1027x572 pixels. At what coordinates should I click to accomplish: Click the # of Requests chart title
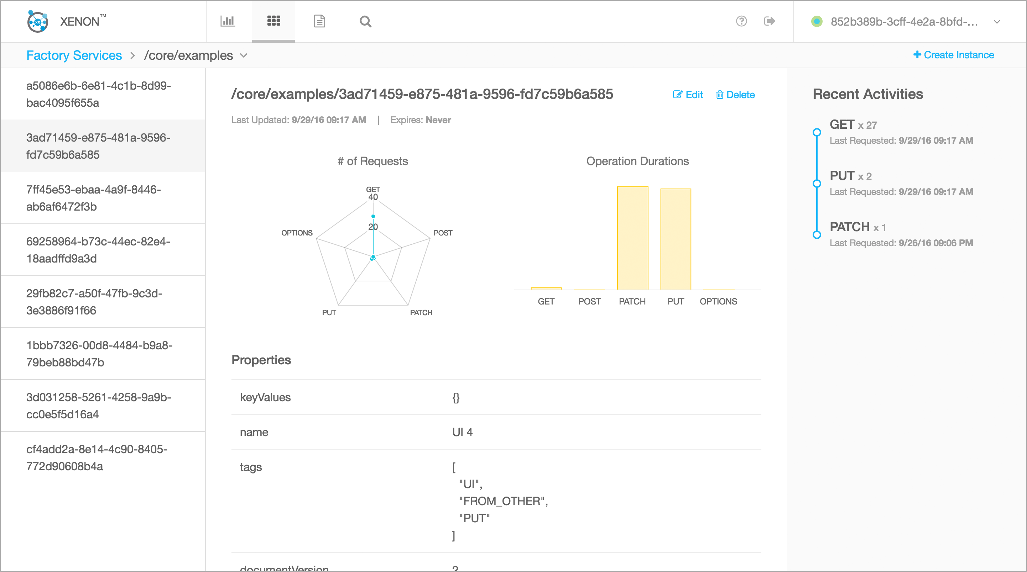tap(373, 161)
